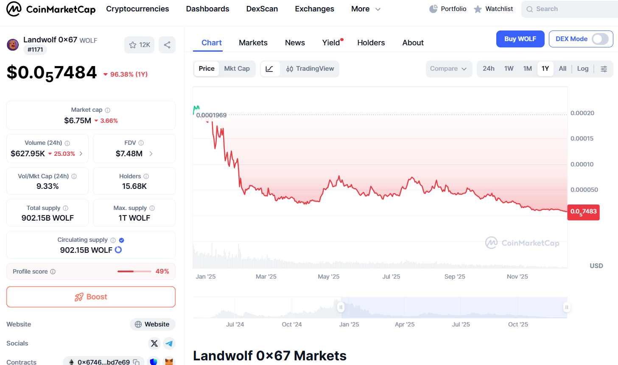Click the share icon next to WOLF
The height and width of the screenshot is (365, 618).
coord(167,45)
